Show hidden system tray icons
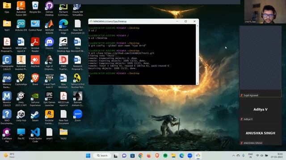Image resolution: width=286 pixels, height=160 pixels. click(233, 156)
